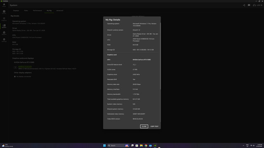The image size is (264, 148).
Task: Close the My Rig Details dialog
Action: click(144, 126)
